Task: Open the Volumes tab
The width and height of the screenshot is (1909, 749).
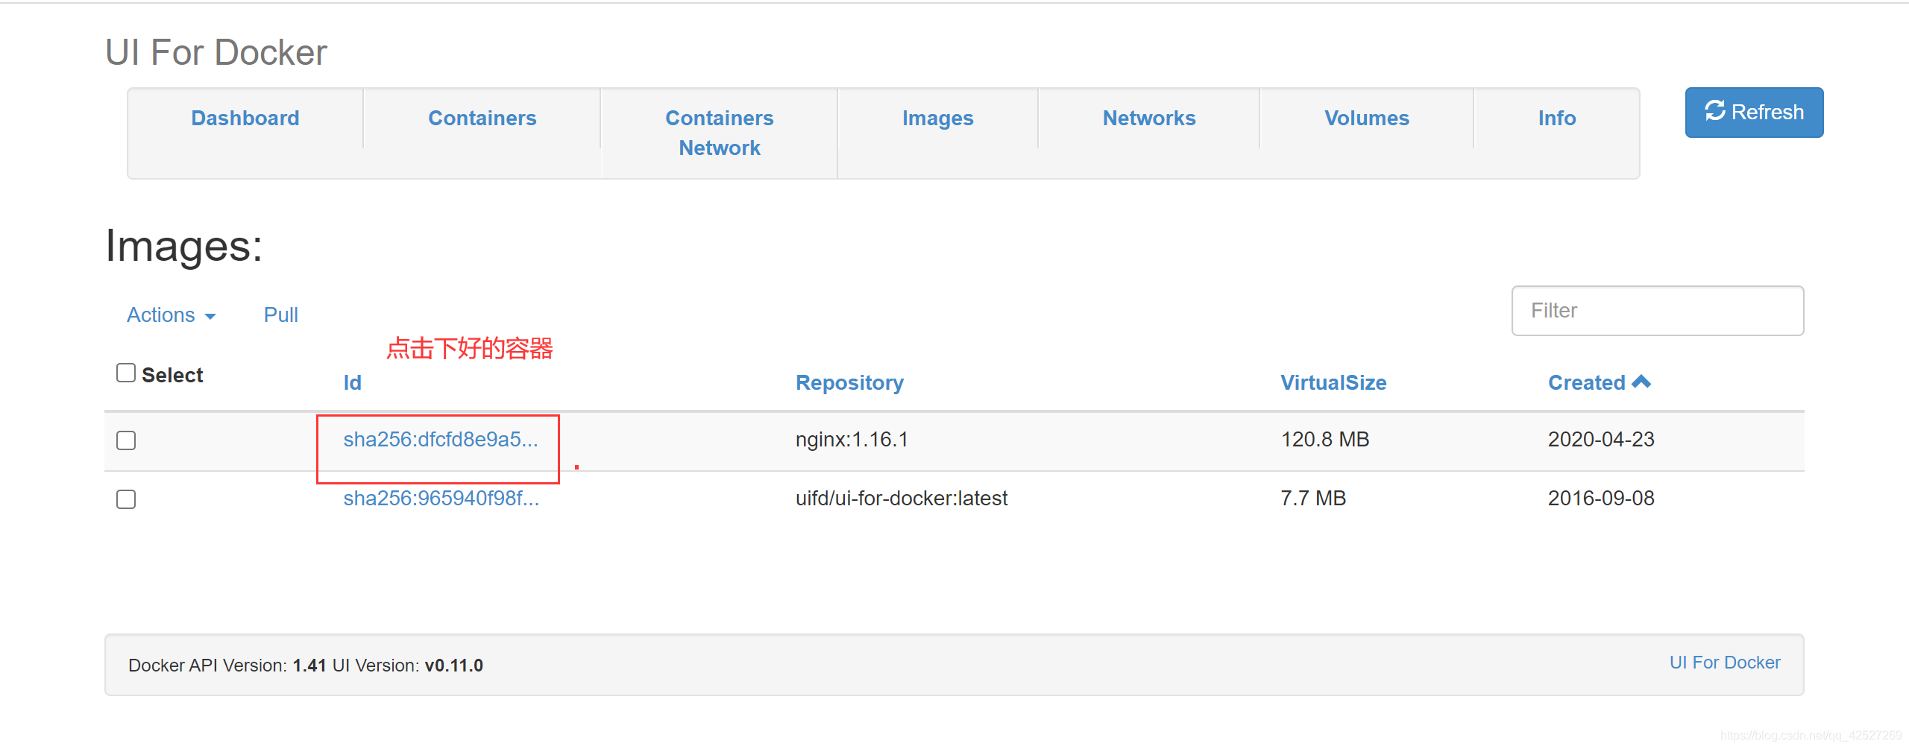Action: click(1367, 118)
